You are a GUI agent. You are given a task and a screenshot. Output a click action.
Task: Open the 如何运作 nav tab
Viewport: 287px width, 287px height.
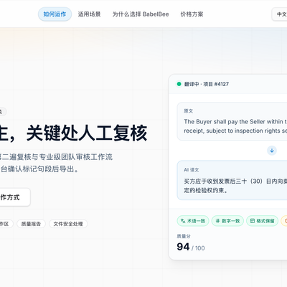coord(55,14)
